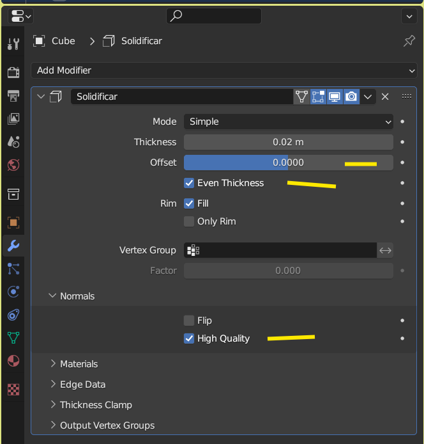Enable the Flip normals checkbox
Viewport: 424px width, 444px height.
189,321
